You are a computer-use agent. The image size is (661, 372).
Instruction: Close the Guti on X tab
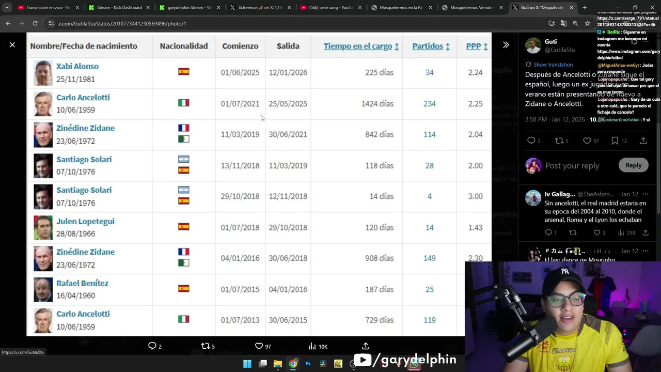(571, 8)
